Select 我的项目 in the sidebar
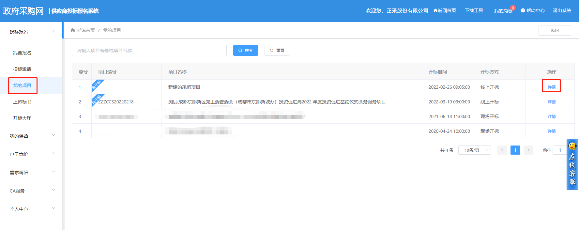579x230 pixels. click(22, 85)
